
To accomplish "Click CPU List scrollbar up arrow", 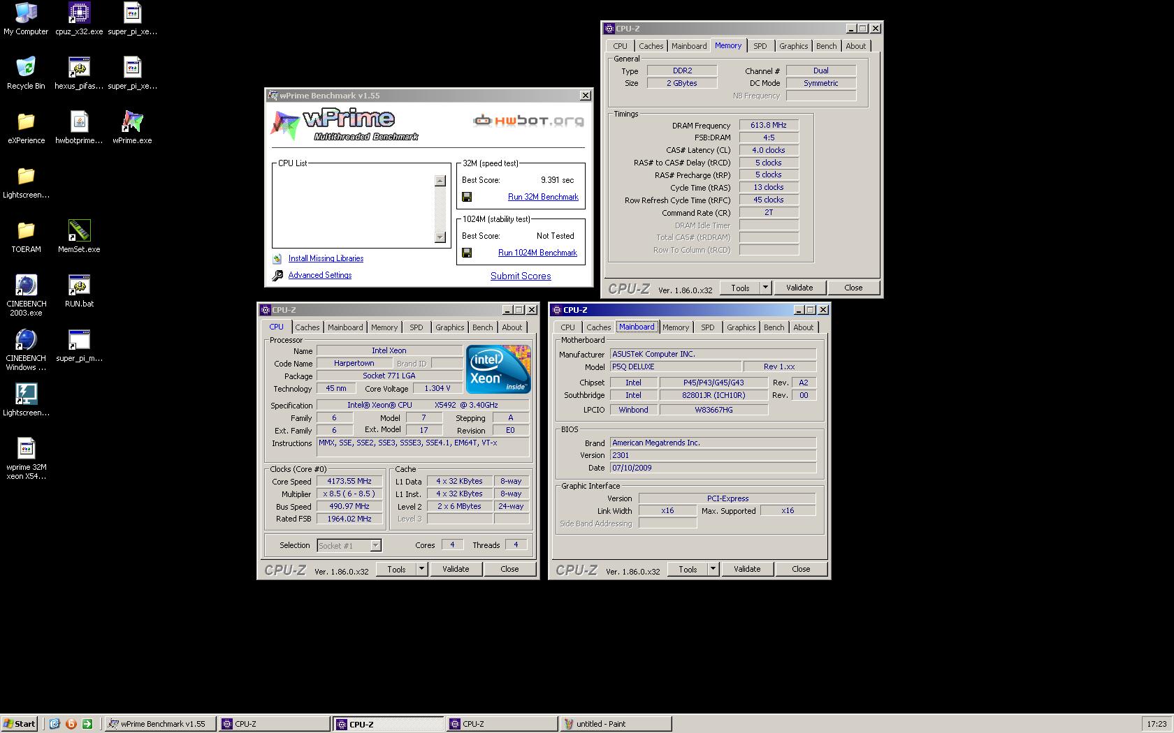I will click(x=440, y=181).
